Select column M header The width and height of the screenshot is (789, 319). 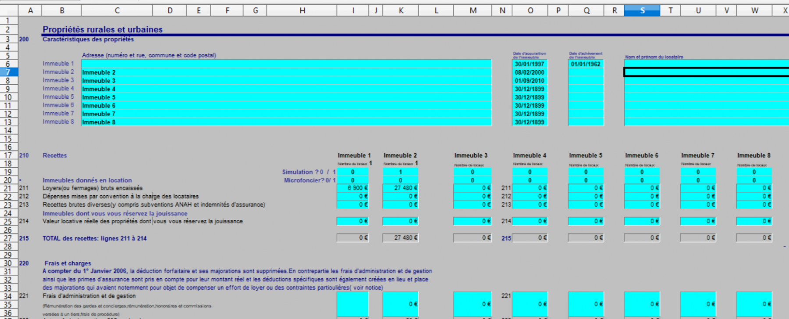click(473, 11)
